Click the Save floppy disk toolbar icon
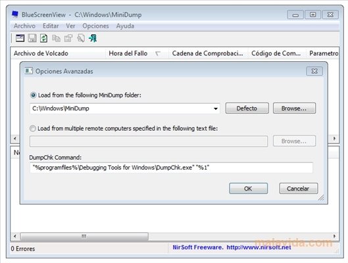Screen dimensions: 348x263 click(32, 38)
